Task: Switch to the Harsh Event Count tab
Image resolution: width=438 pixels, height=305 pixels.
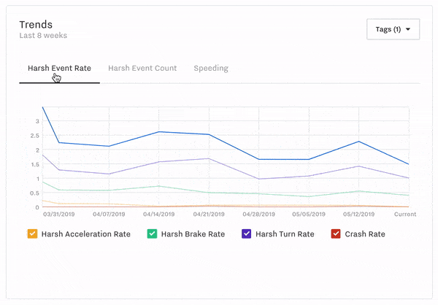Action: (142, 68)
